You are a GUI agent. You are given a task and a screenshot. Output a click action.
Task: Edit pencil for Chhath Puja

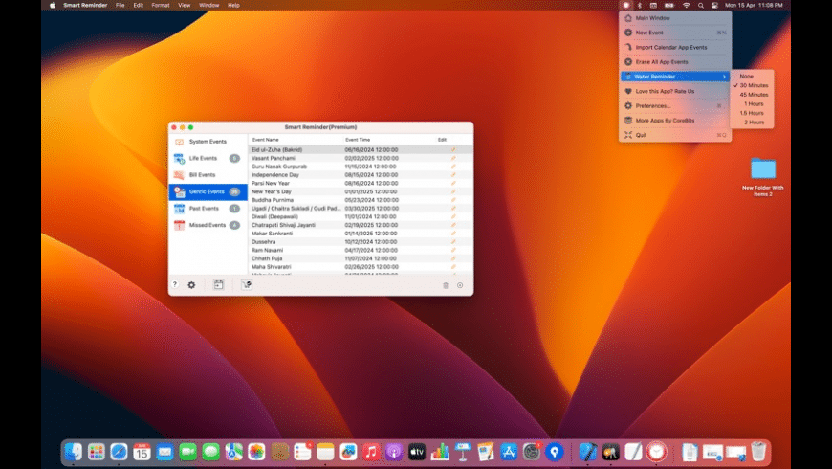[453, 258]
